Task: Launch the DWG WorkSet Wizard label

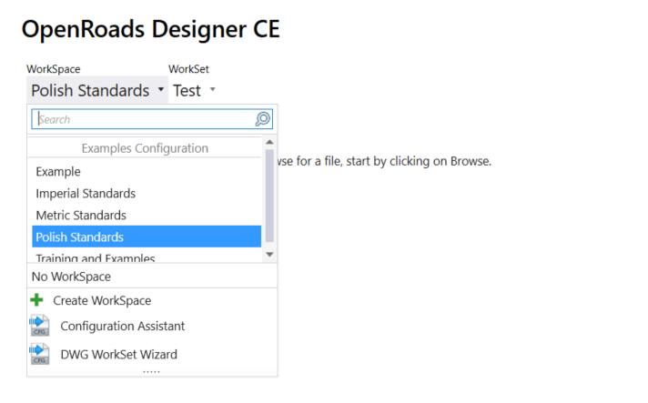Action: point(119,355)
